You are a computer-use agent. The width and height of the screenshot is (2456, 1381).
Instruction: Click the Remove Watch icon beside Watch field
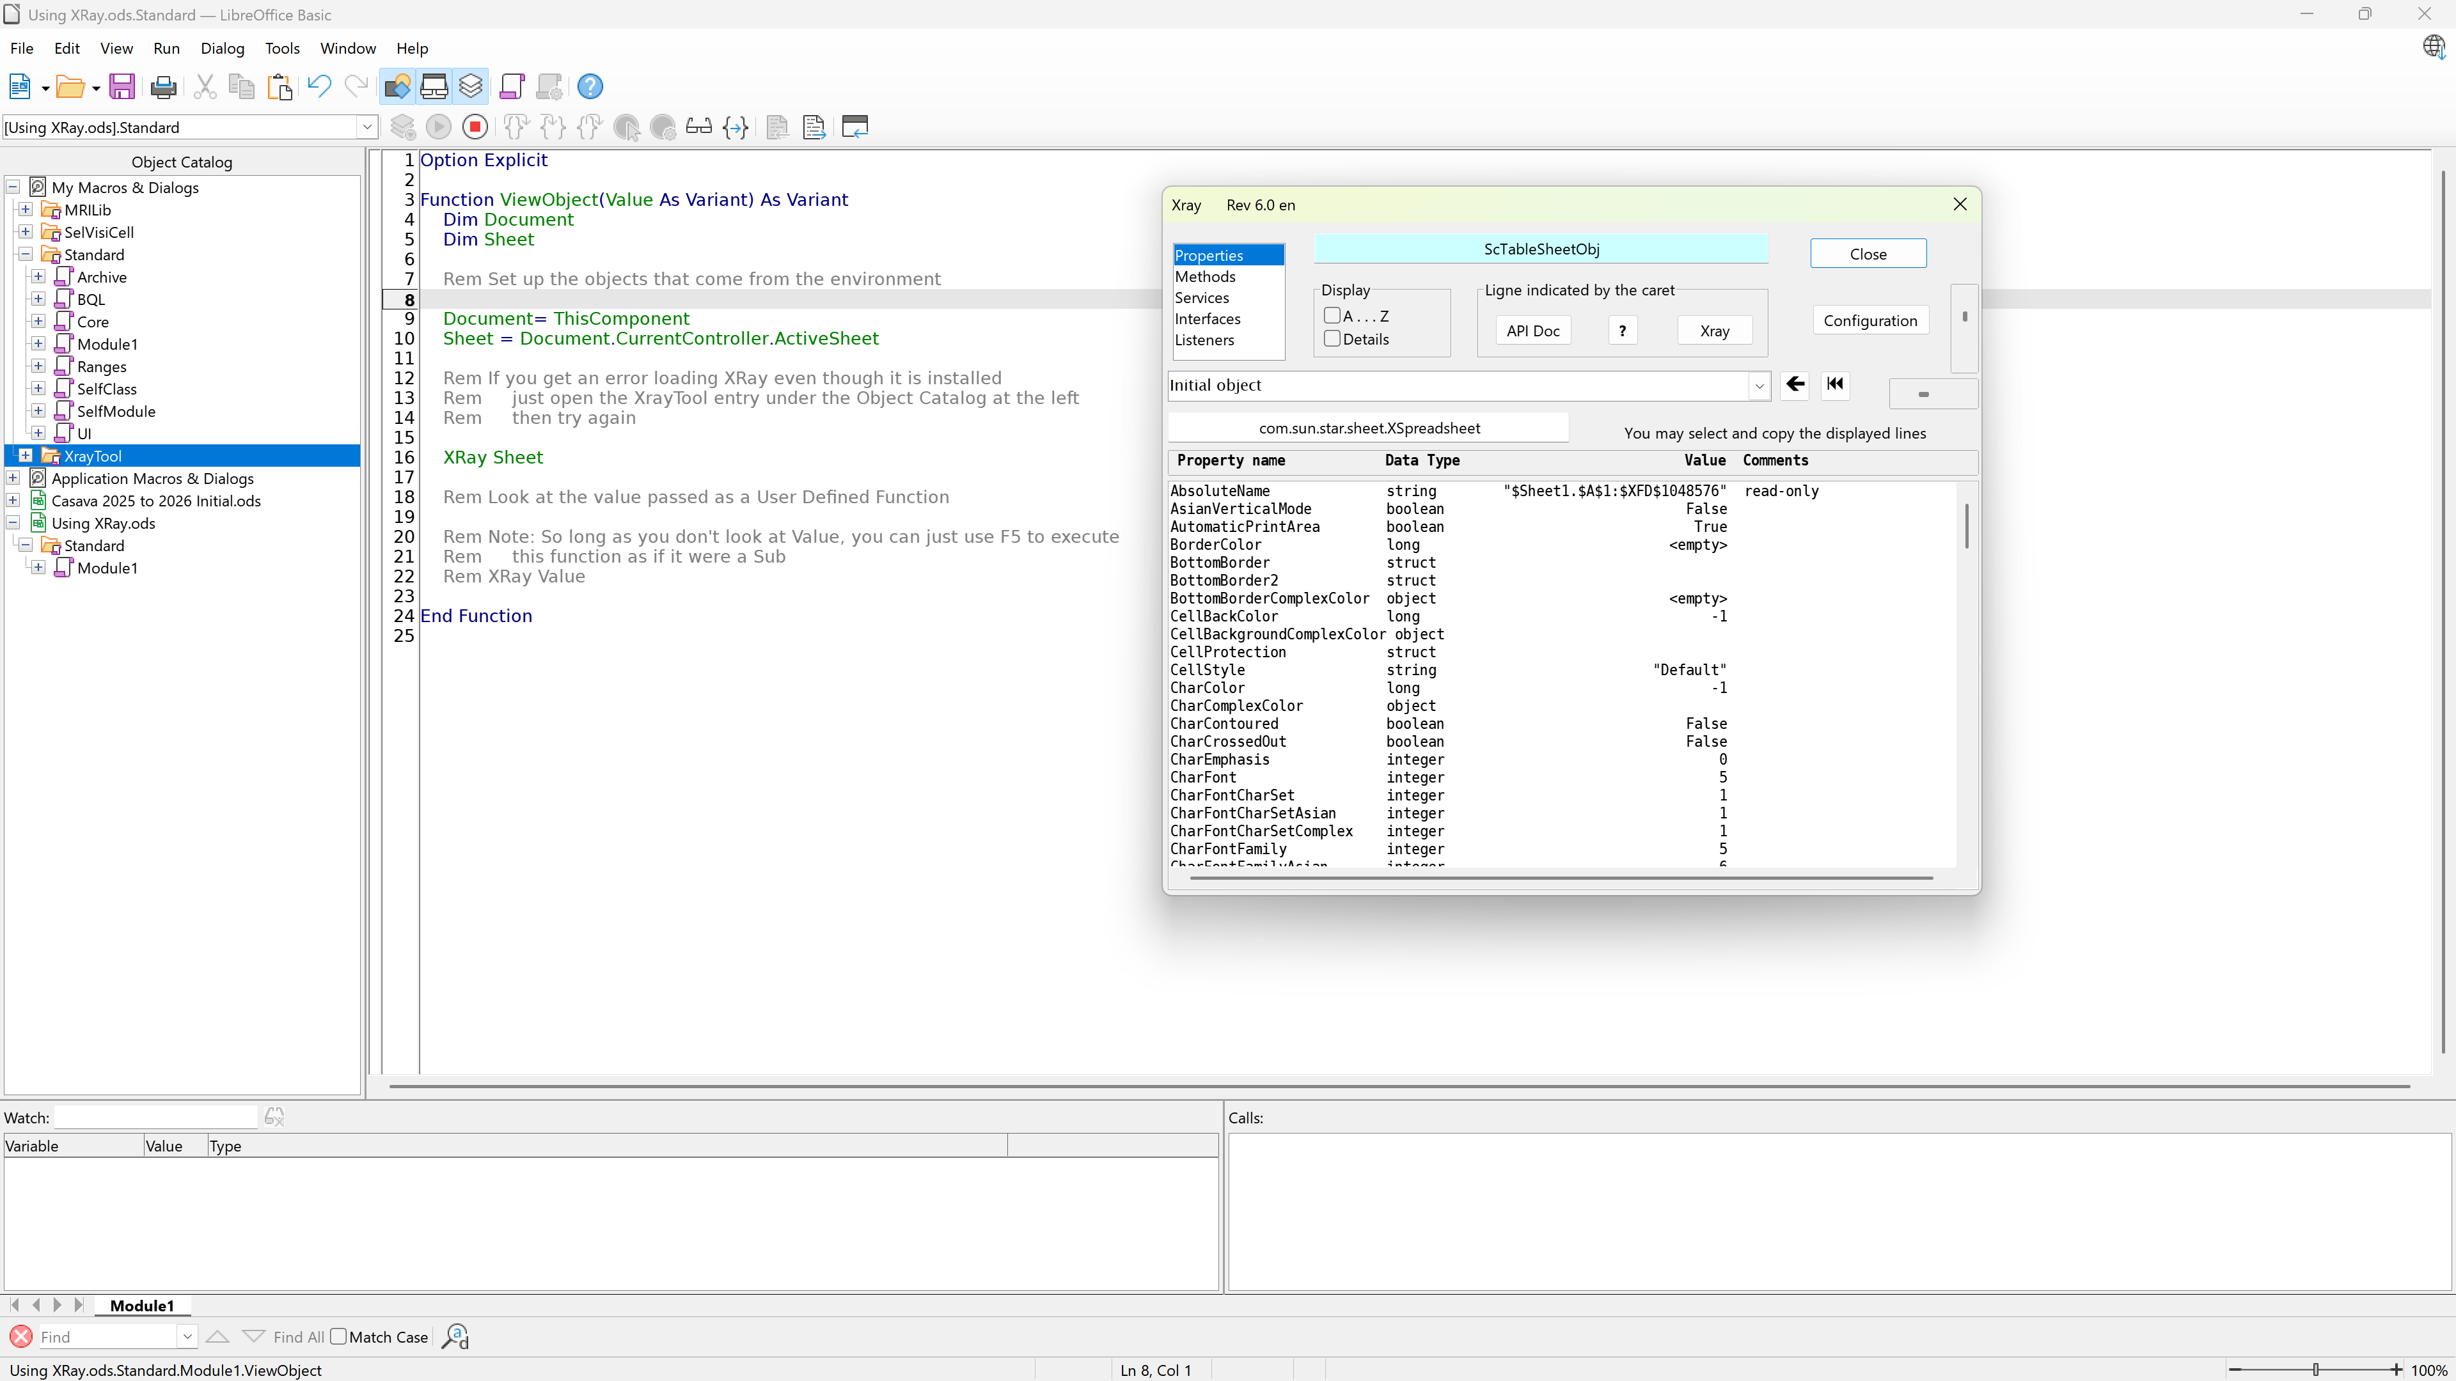coord(274,1116)
